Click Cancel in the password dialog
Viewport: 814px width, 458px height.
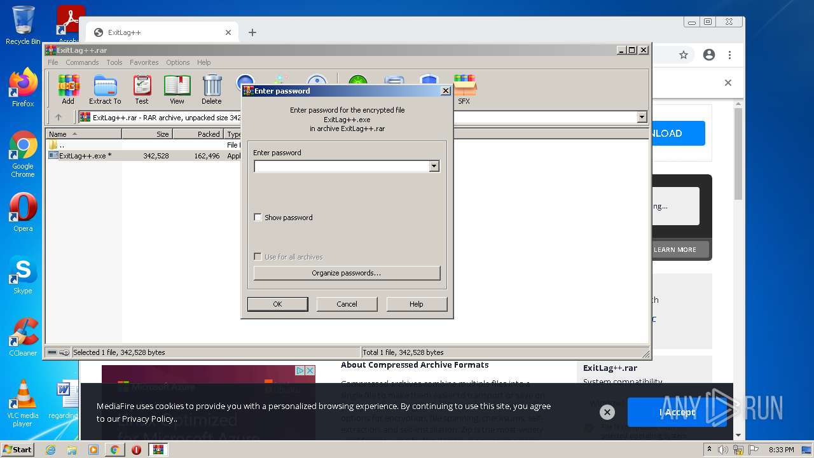347,304
